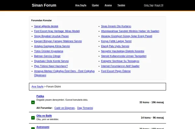The height and width of the screenshot is (129, 195).
Task: Click the green status icon beside Patika
Action: click(x=33, y=102)
